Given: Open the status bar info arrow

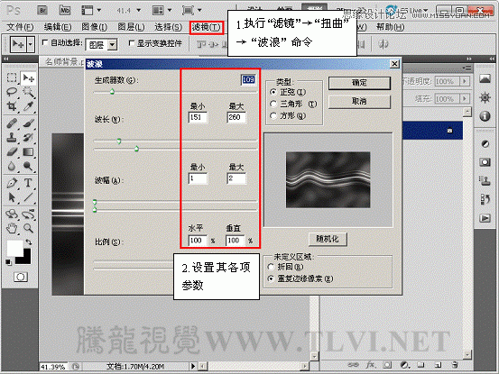Looking at the screenshot, I should tap(193, 366).
